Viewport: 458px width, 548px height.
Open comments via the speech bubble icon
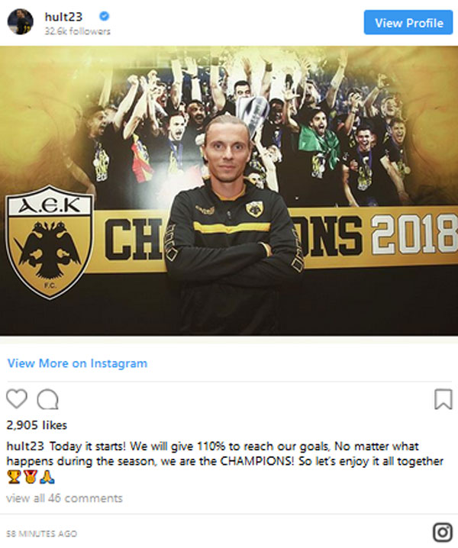click(x=48, y=399)
